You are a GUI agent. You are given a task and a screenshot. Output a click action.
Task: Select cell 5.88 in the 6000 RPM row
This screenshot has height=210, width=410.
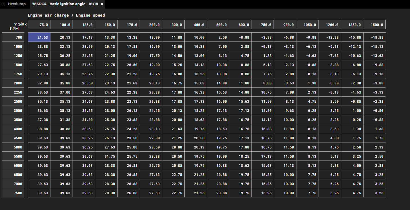click(x=330, y=165)
